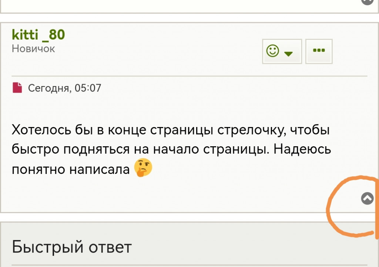The image size is (379, 267).
Task: Click the red post document icon
Action: click(x=17, y=88)
